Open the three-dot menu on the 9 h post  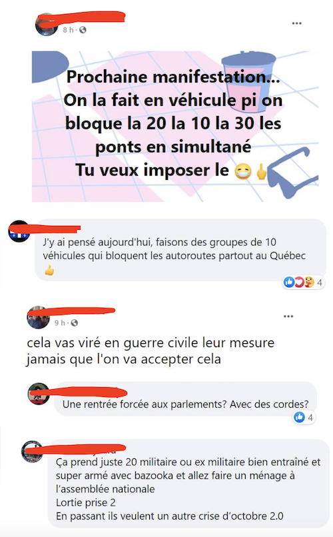click(x=288, y=316)
